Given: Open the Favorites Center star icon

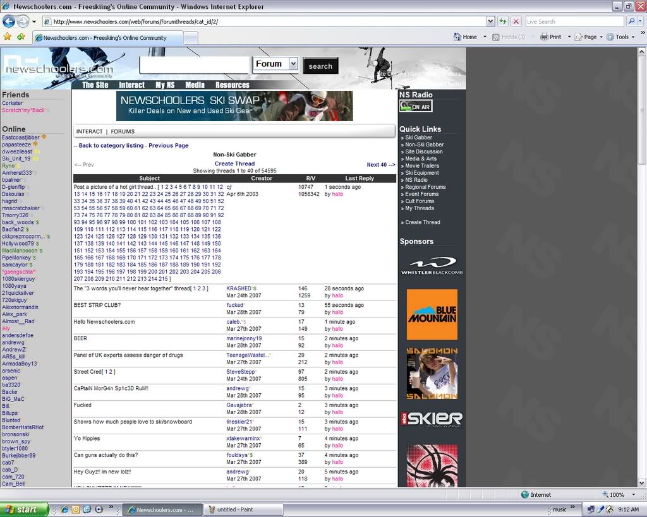Looking at the screenshot, I should (x=7, y=37).
